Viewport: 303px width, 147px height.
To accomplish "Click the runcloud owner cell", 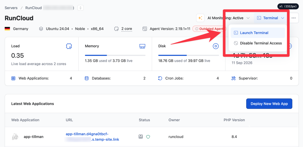I will (x=176, y=137).
